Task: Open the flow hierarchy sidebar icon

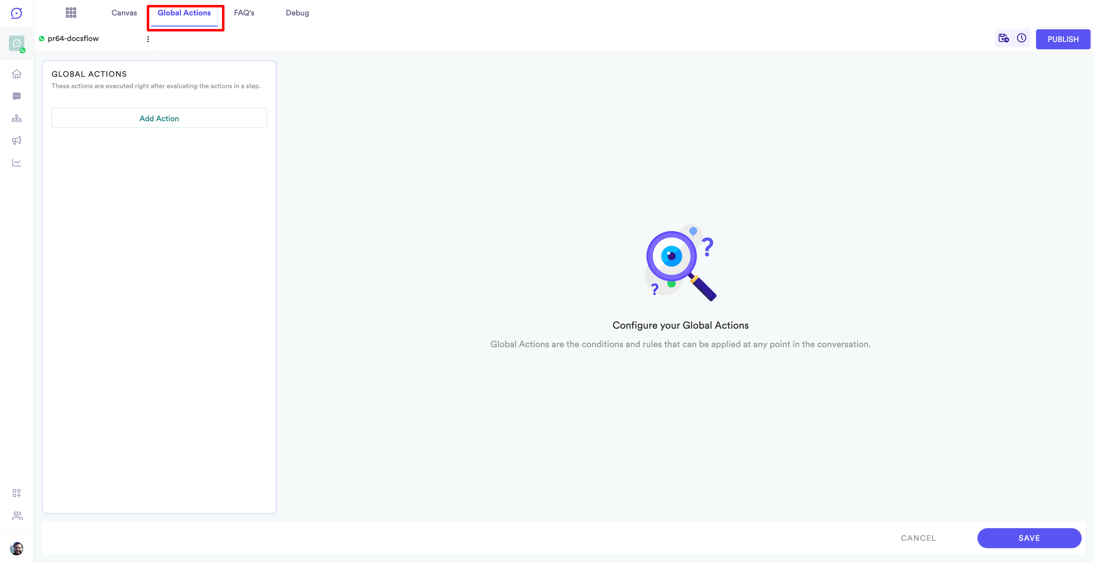Action: tap(17, 118)
